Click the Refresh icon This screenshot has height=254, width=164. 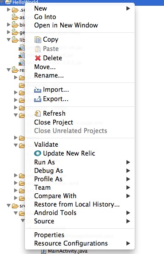click(38, 113)
